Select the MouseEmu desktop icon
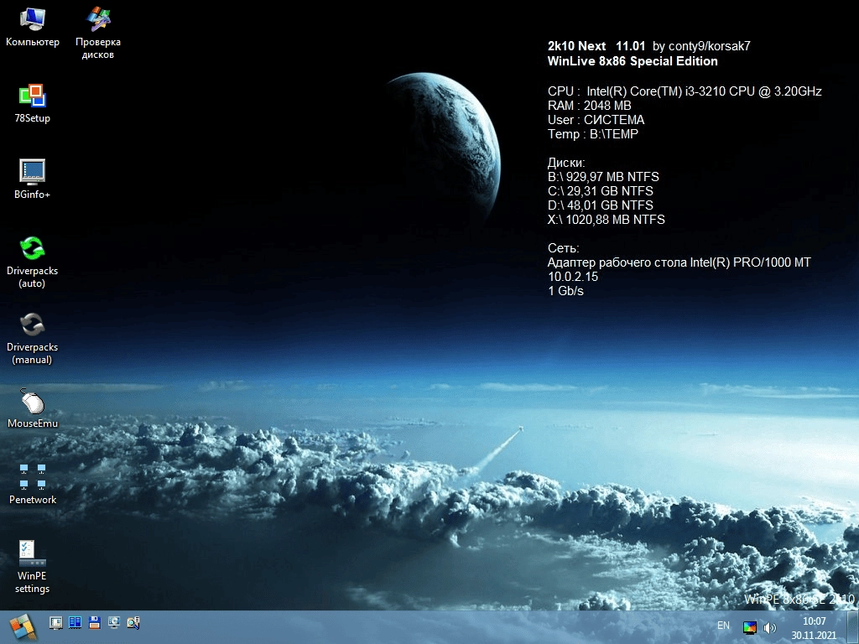The height and width of the screenshot is (644, 859). [x=33, y=408]
